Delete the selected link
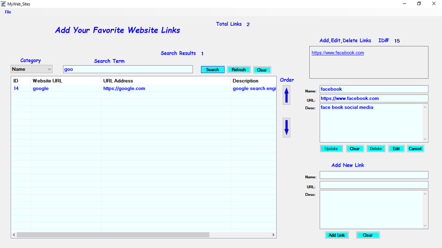 click(x=376, y=148)
